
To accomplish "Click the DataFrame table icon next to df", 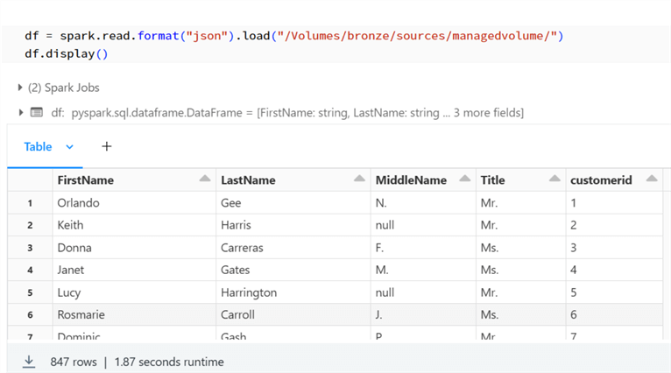I will pyautogui.click(x=37, y=112).
